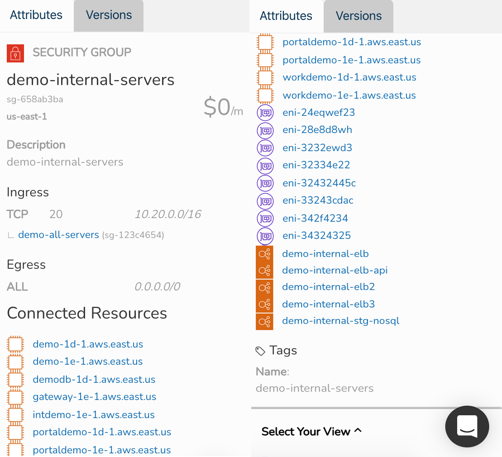The image size is (502, 457).
Task: Click the tag icon next to Tags heading
Action: click(260, 350)
